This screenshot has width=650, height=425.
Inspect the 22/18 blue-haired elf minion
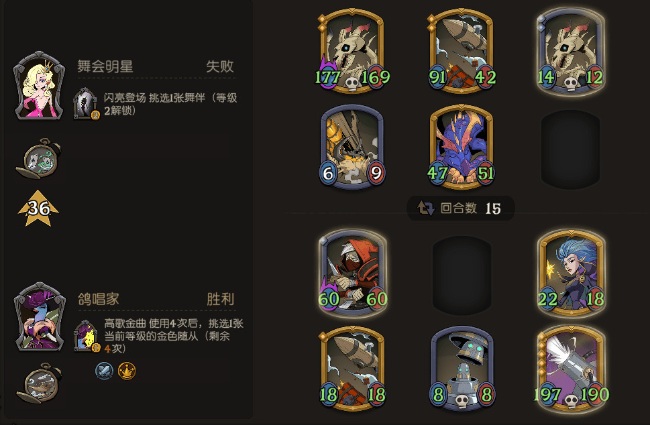(572, 273)
